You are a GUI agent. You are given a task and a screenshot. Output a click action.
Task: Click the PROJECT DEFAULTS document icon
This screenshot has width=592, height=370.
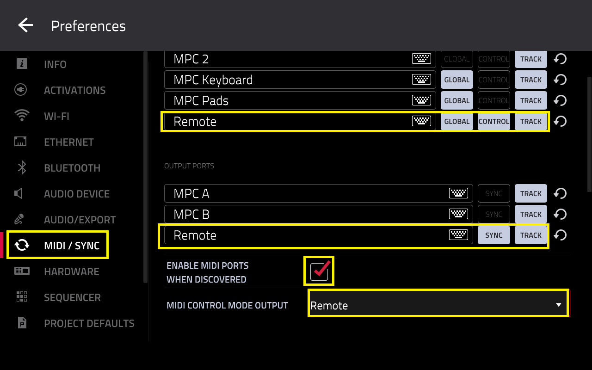(x=22, y=323)
